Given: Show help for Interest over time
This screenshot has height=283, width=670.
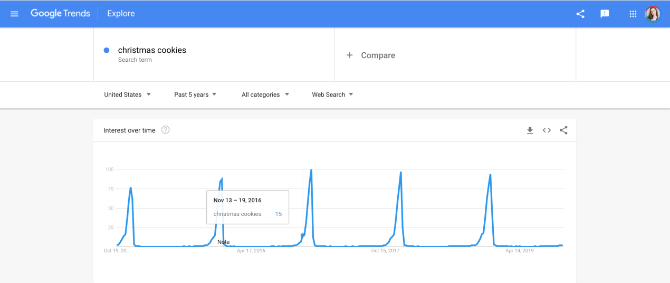Looking at the screenshot, I should pyautogui.click(x=165, y=130).
